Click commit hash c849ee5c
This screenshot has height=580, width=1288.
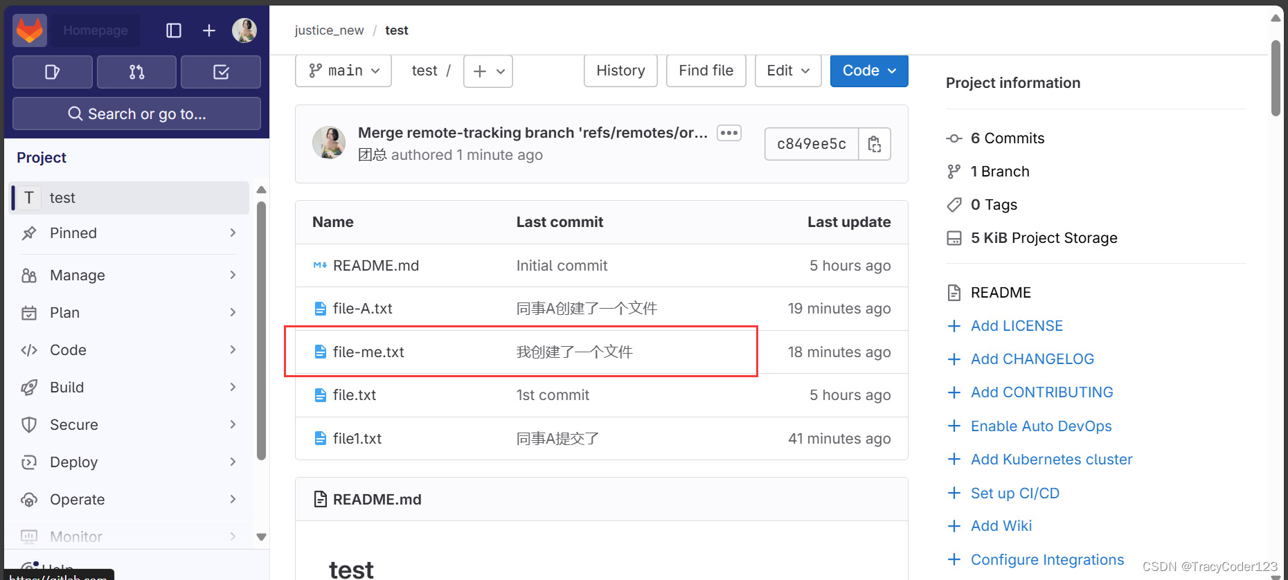(812, 144)
